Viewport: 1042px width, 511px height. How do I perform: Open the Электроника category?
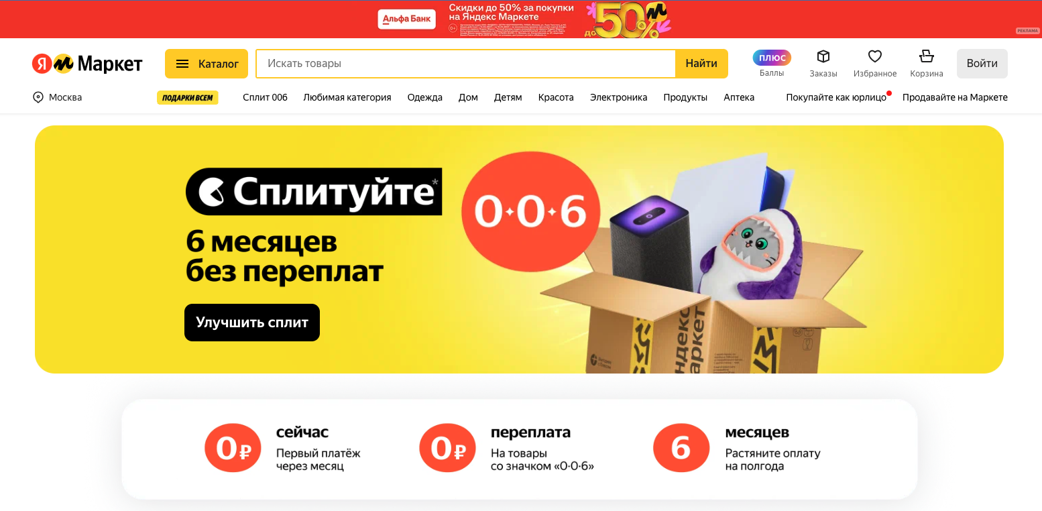(x=618, y=97)
